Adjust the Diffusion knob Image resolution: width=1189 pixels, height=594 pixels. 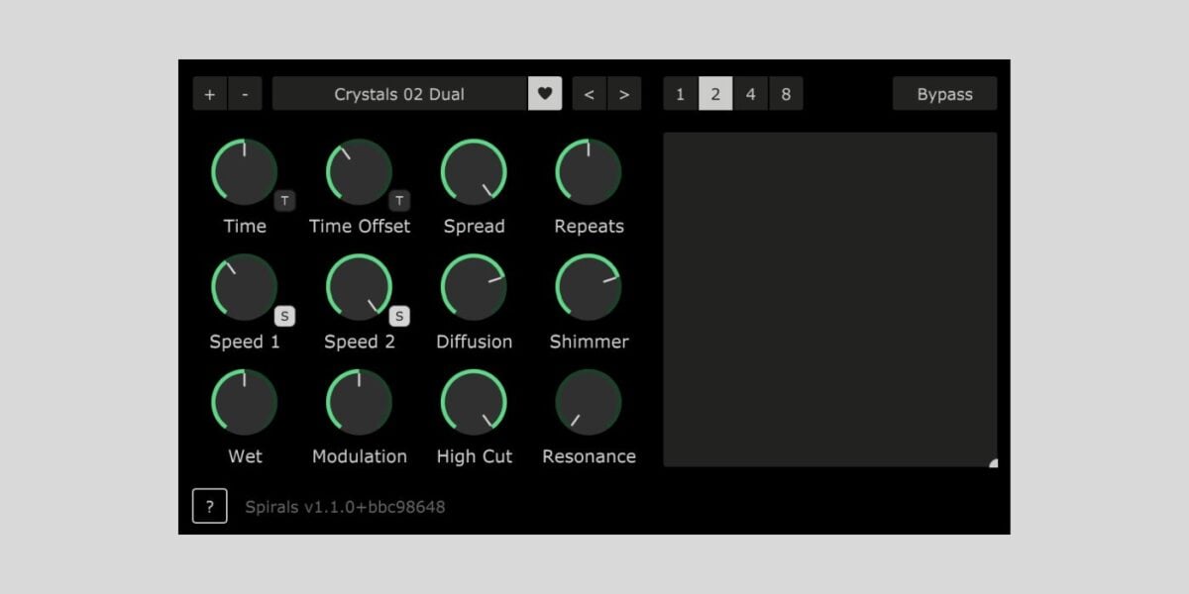[474, 287]
